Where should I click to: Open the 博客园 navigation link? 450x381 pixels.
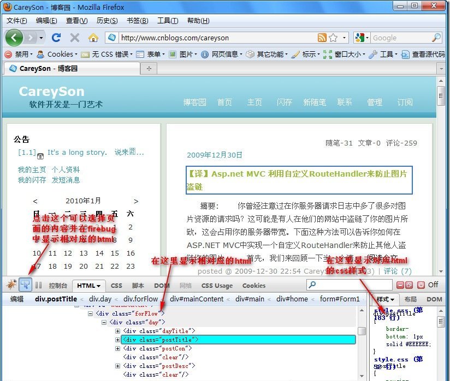194,102
